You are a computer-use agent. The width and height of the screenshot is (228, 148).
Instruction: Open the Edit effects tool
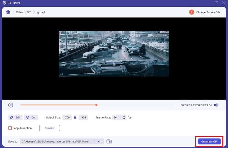[15, 117]
